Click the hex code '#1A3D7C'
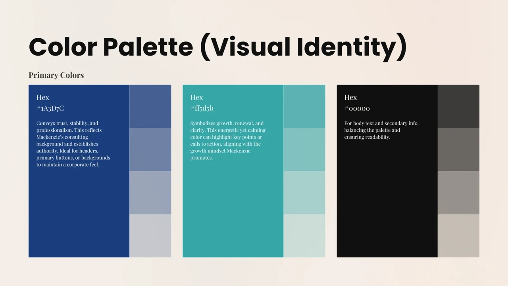508x286 pixels. tap(50, 108)
